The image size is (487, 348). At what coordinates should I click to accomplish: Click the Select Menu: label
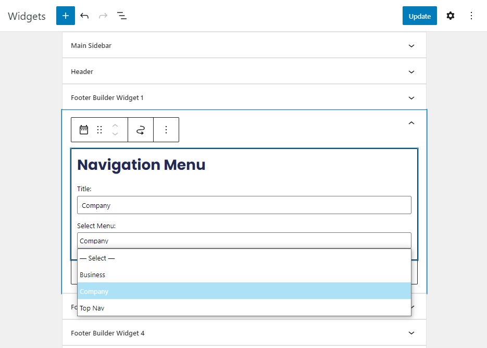point(96,226)
